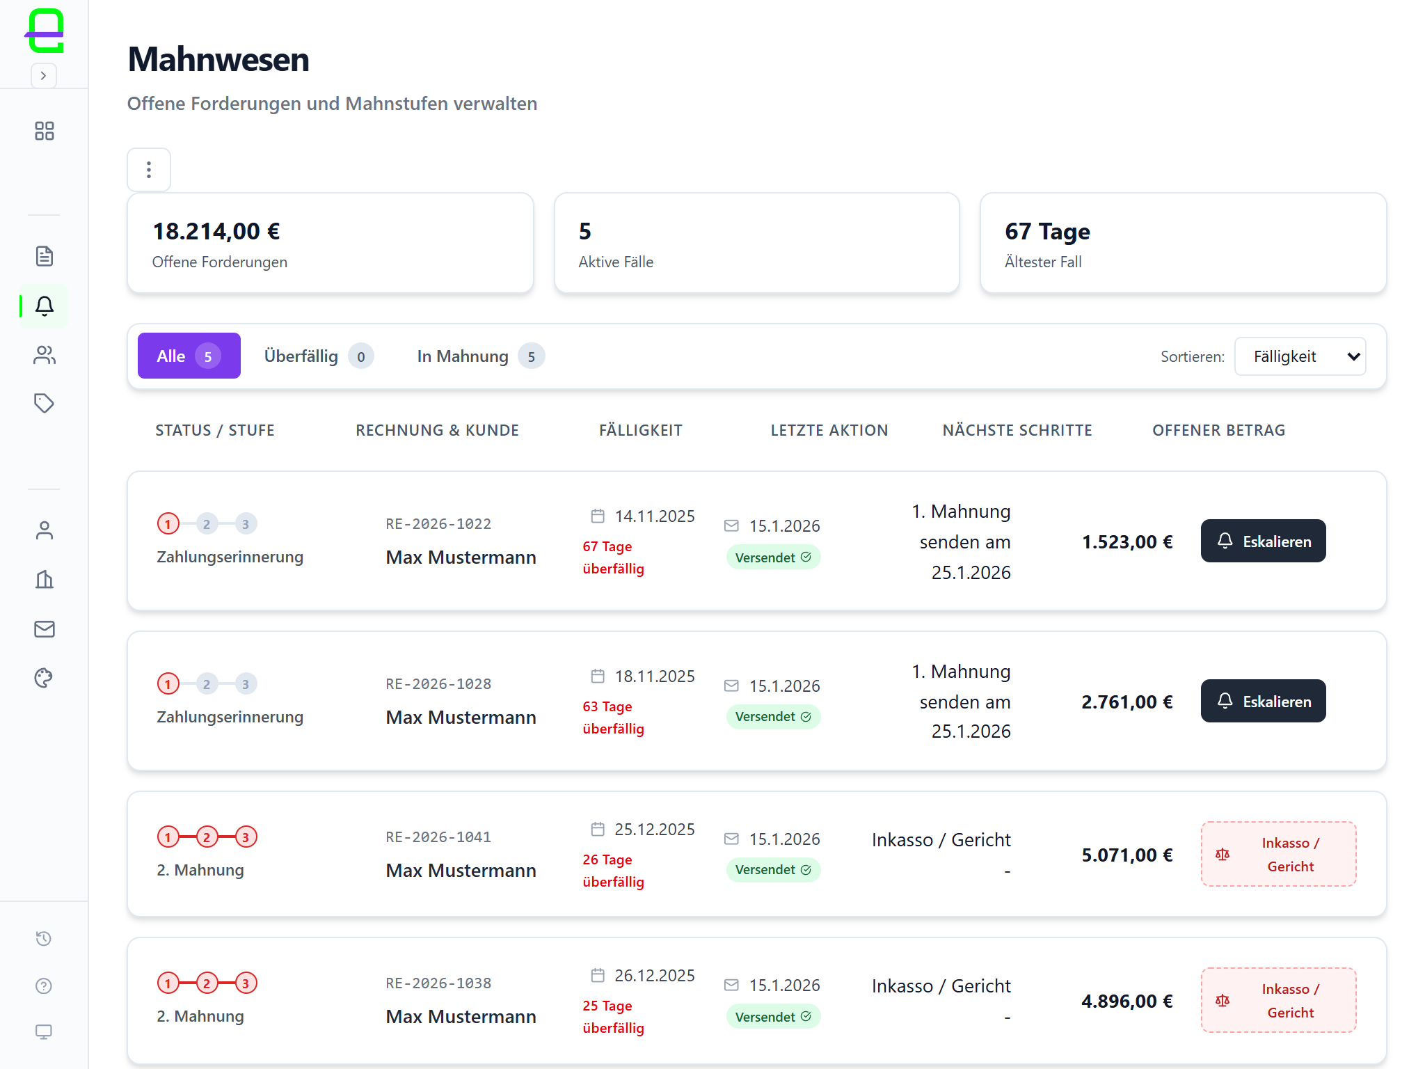This screenshot has height=1069, width=1425.
Task: Open the mail envelope icon in sidebar
Action: click(x=44, y=629)
